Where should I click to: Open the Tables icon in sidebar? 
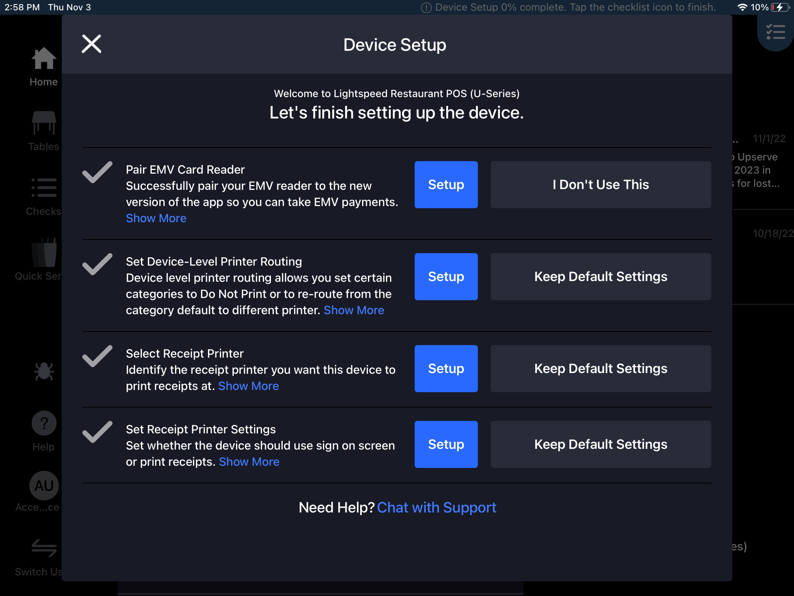pos(44,123)
